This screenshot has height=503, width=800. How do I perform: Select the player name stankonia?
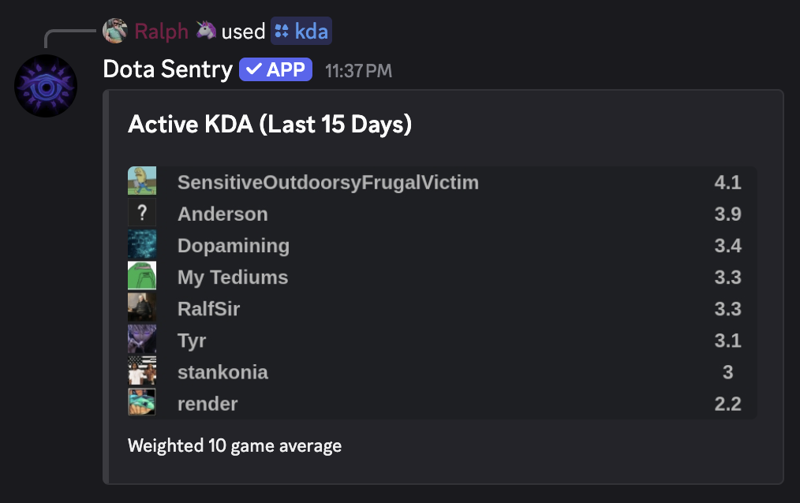tap(222, 371)
